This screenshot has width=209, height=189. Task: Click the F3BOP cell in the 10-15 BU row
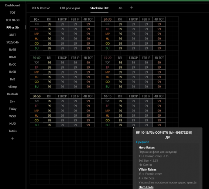133,125
